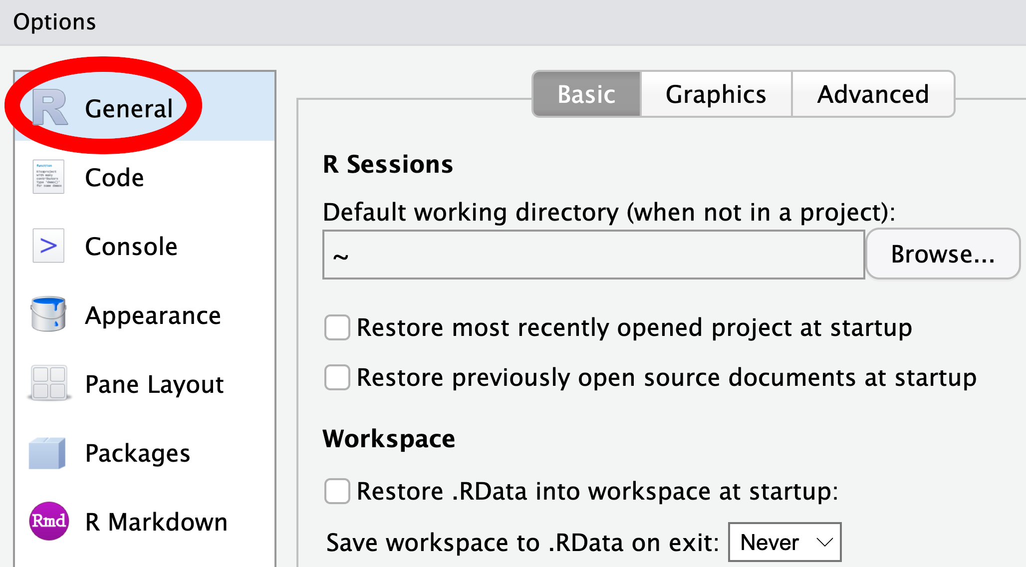Open the Console settings label
Screen dimensions: 1026x567
click(x=131, y=246)
